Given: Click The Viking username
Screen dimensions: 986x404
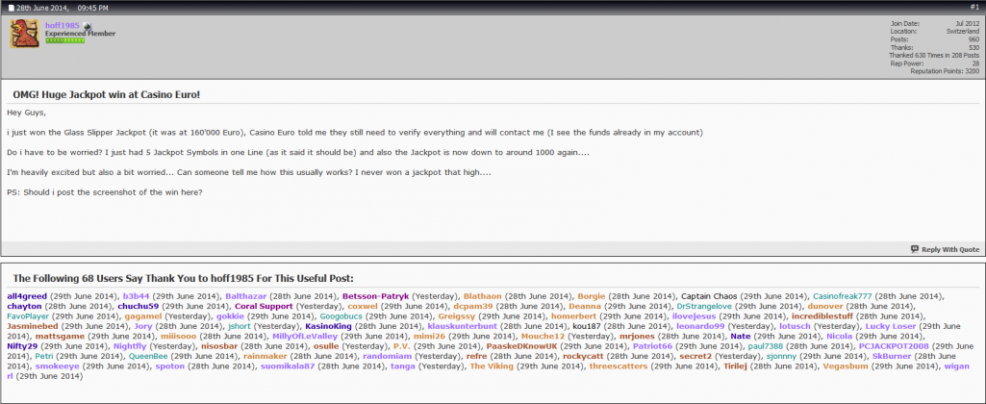Looking at the screenshot, I should tap(491, 366).
